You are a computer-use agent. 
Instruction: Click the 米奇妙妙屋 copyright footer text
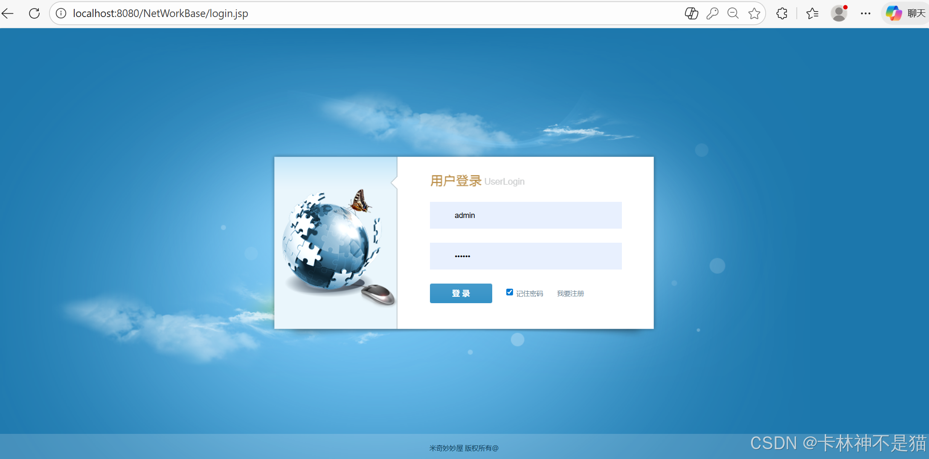[x=464, y=448]
